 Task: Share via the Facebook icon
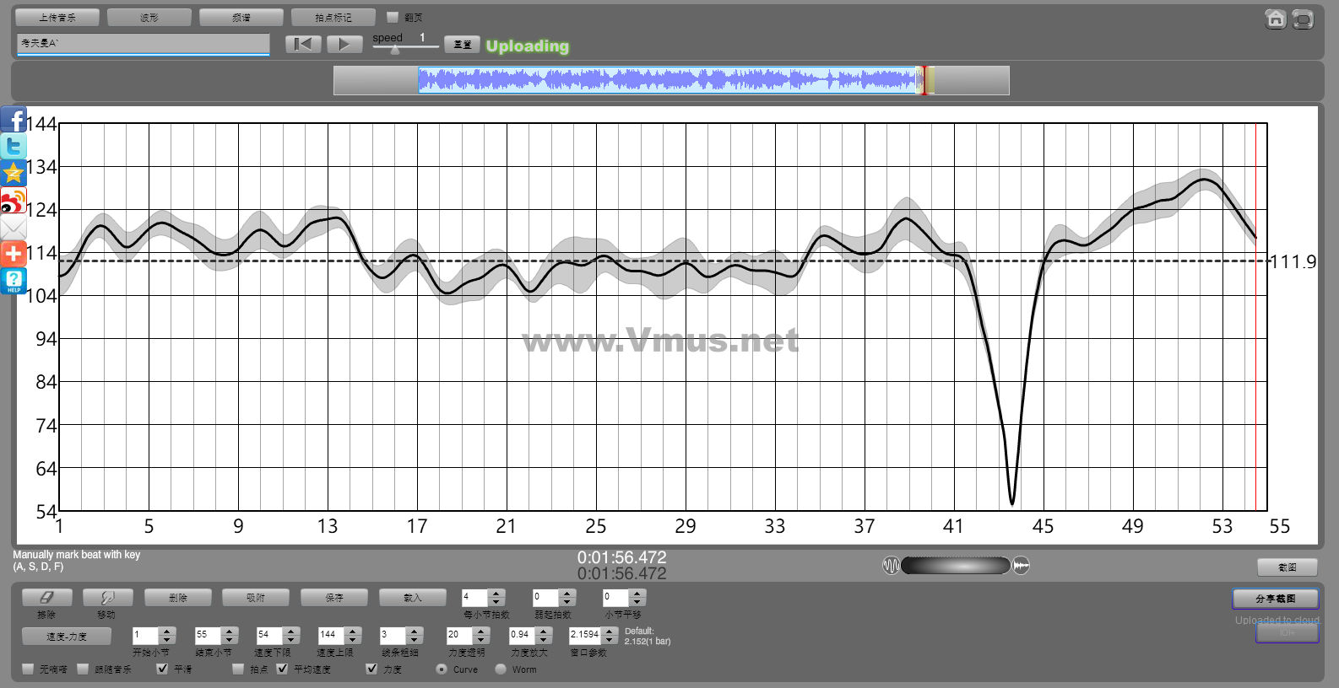(14, 120)
